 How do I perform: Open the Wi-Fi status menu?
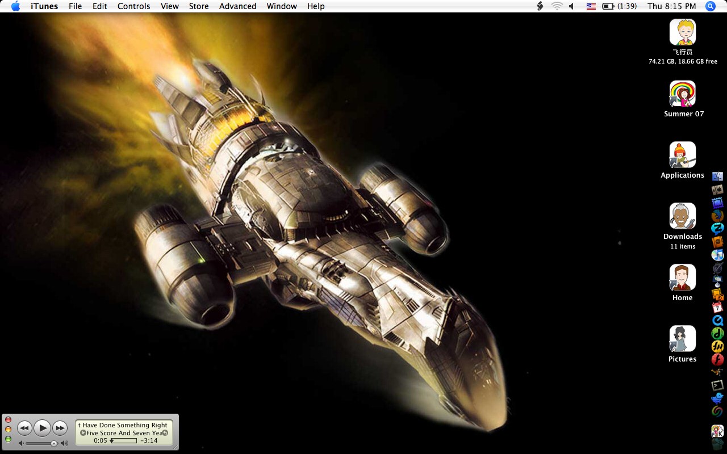pyautogui.click(x=557, y=6)
